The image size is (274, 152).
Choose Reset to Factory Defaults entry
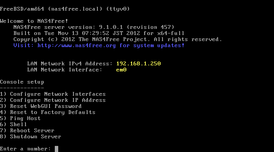[x=48, y=112]
